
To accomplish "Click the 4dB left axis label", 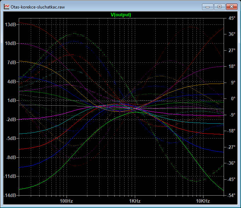I will point(12,81).
